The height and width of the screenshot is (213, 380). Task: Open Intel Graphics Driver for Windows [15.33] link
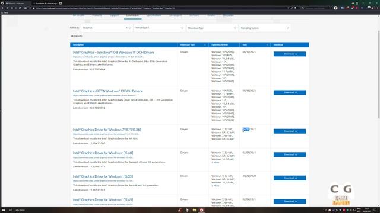(x=103, y=176)
